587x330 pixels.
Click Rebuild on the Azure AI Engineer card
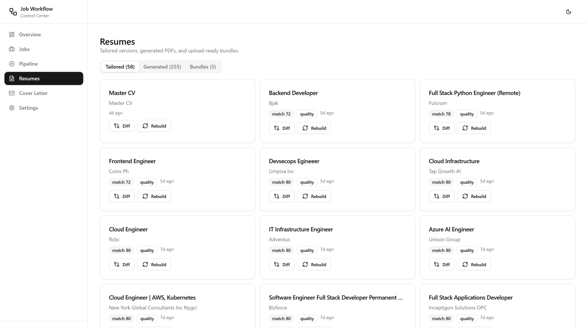click(474, 264)
